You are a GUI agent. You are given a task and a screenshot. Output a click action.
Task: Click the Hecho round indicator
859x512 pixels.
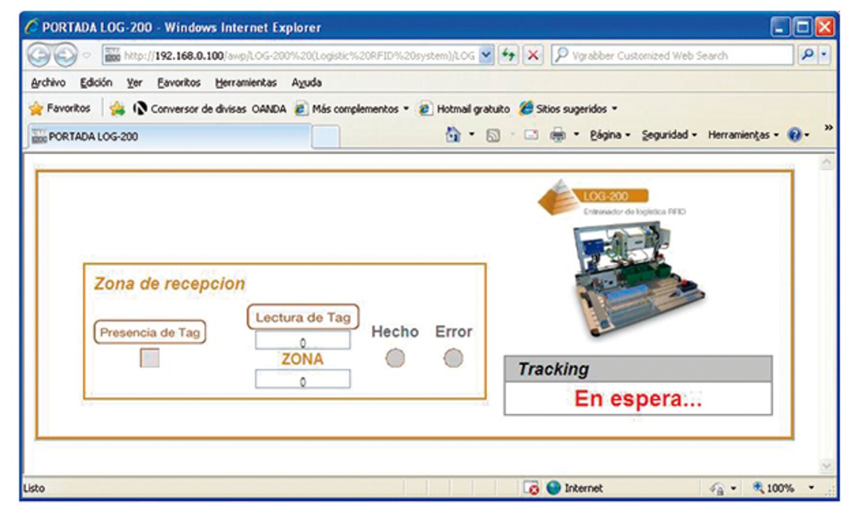tap(395, 358)
